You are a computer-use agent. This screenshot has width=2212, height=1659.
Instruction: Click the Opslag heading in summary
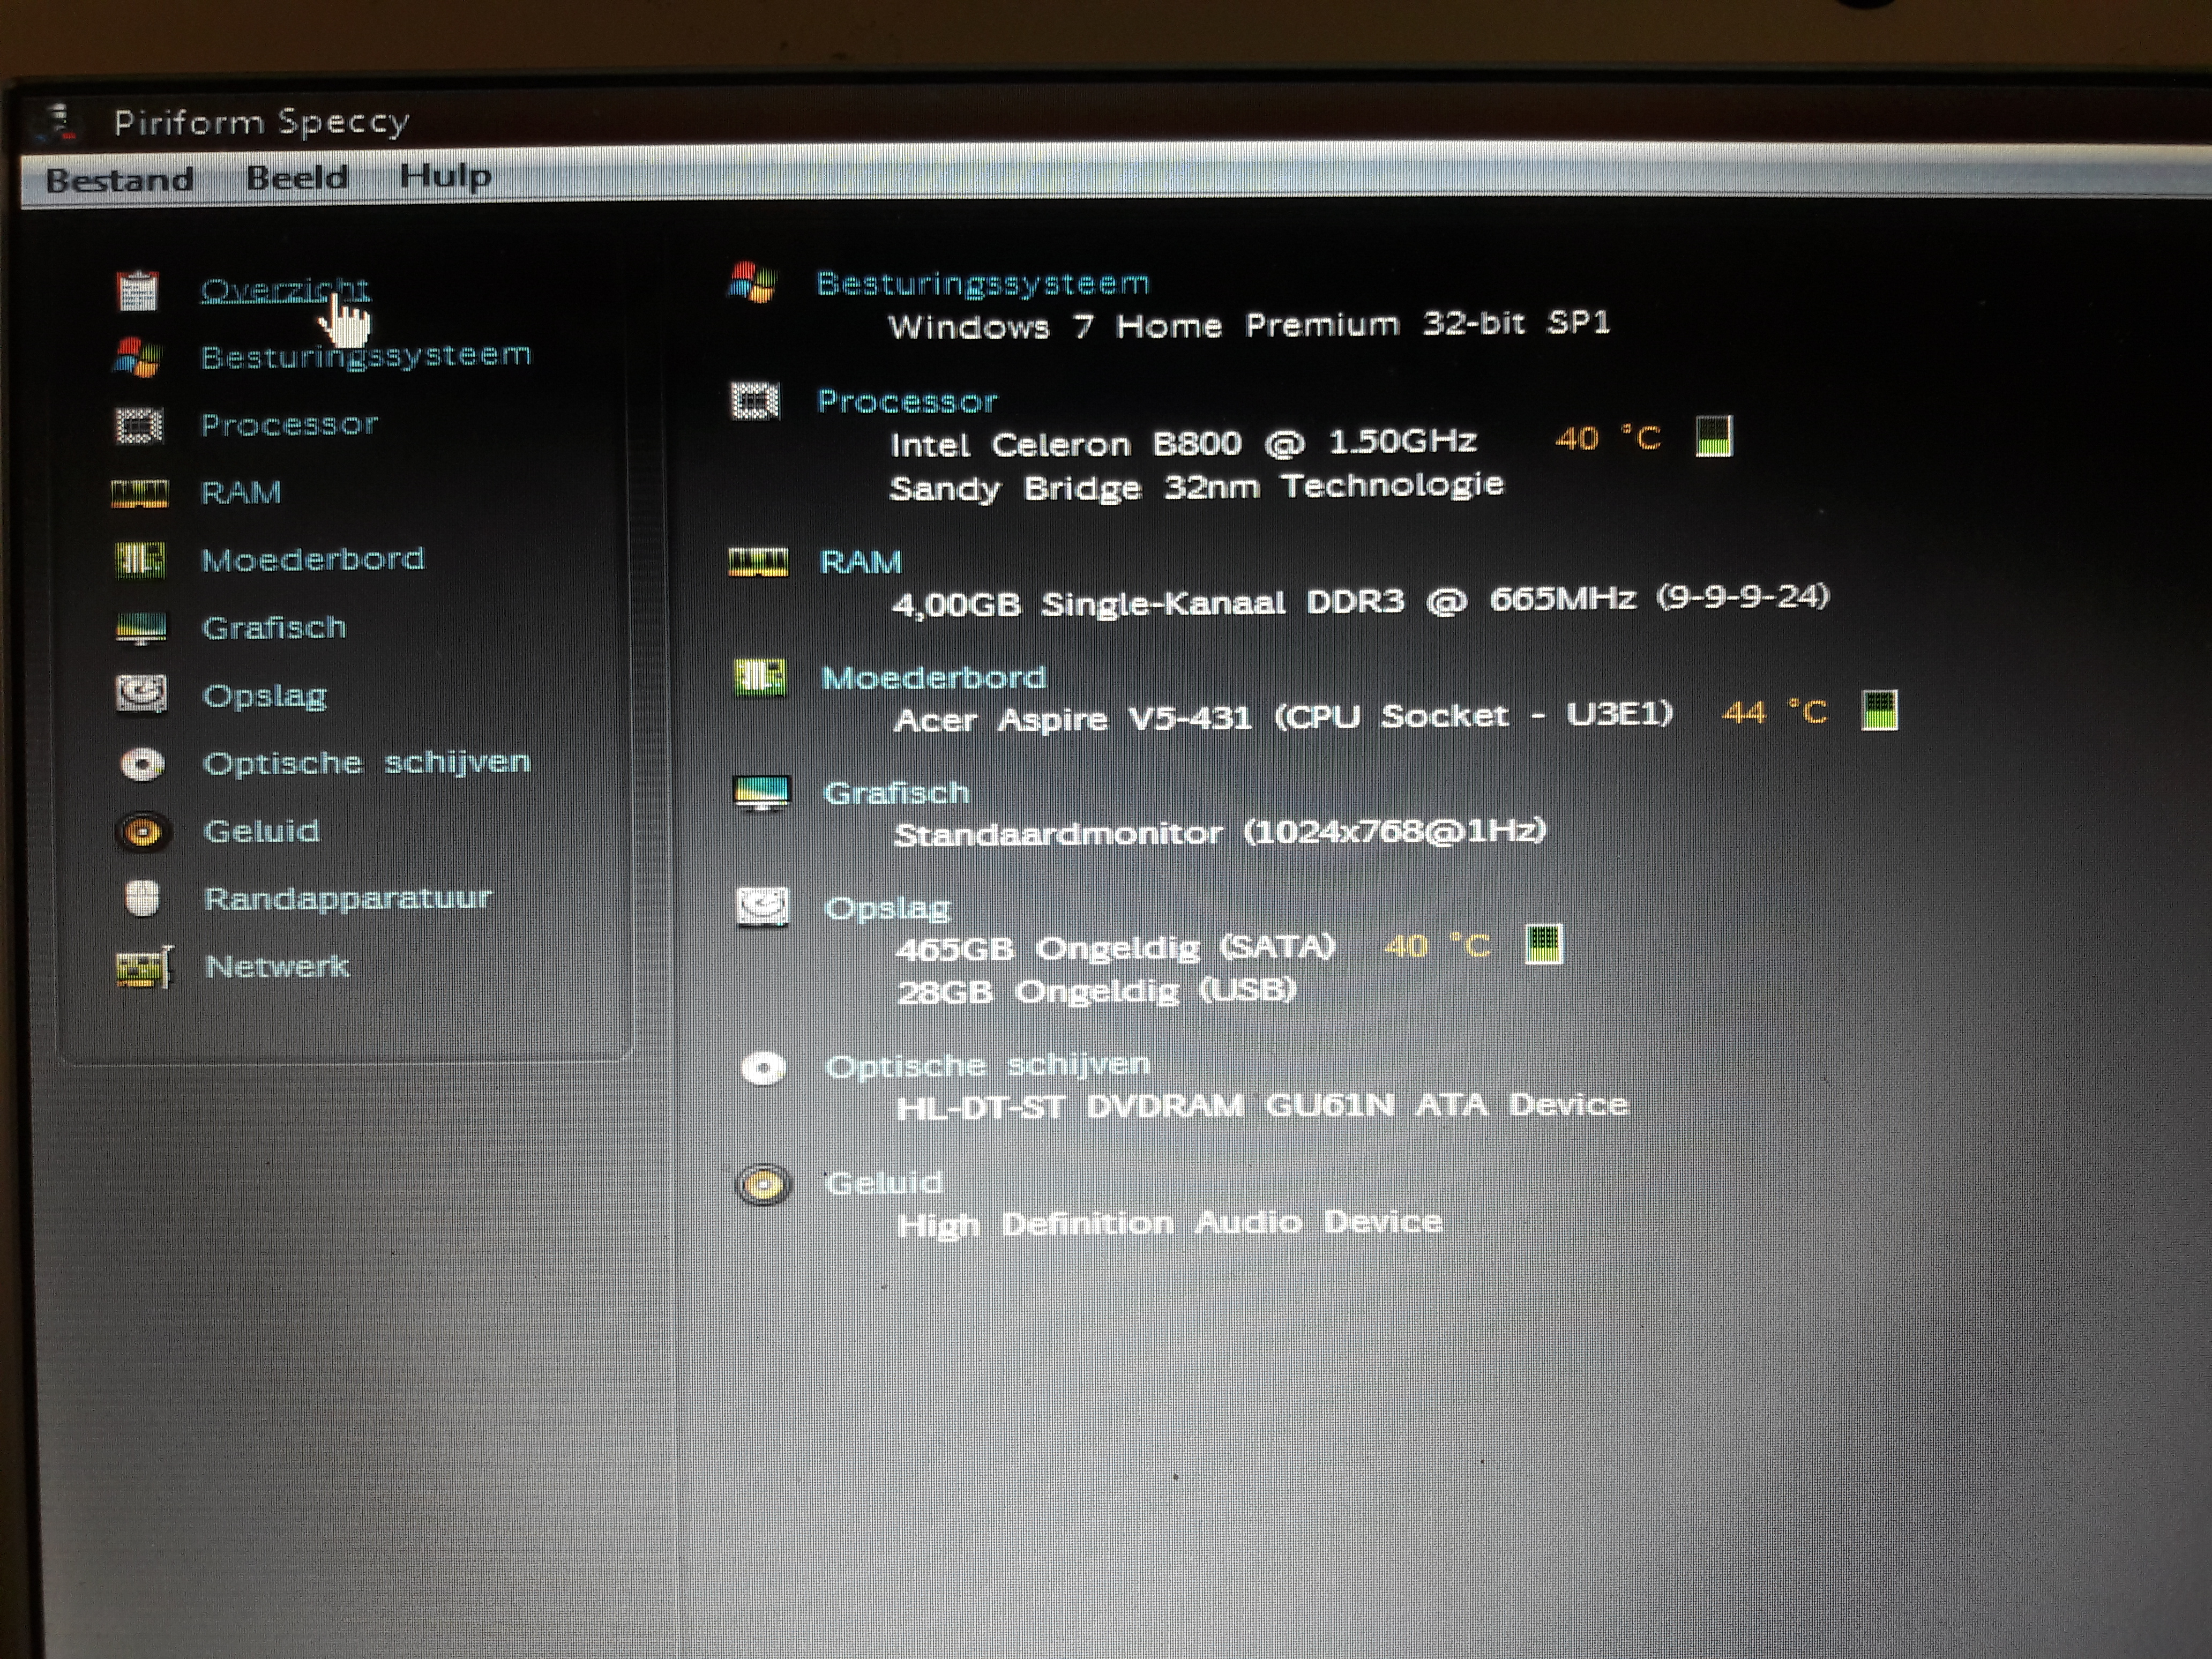tap(887, 908)
